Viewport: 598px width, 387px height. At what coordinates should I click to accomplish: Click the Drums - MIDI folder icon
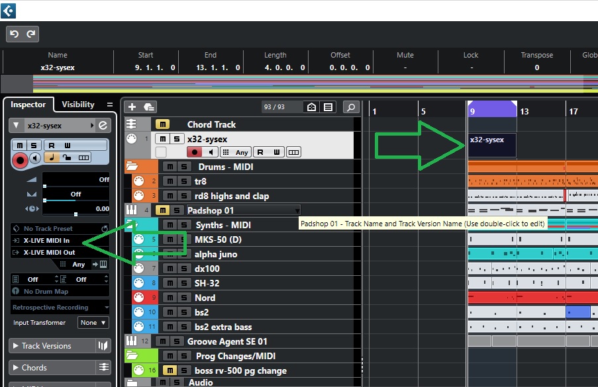pyautogui.click(x=132, y=167)
